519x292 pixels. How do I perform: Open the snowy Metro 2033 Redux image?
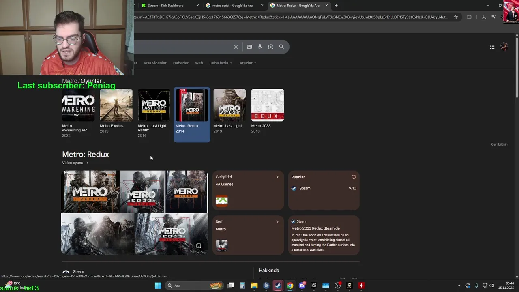point(171,234)
